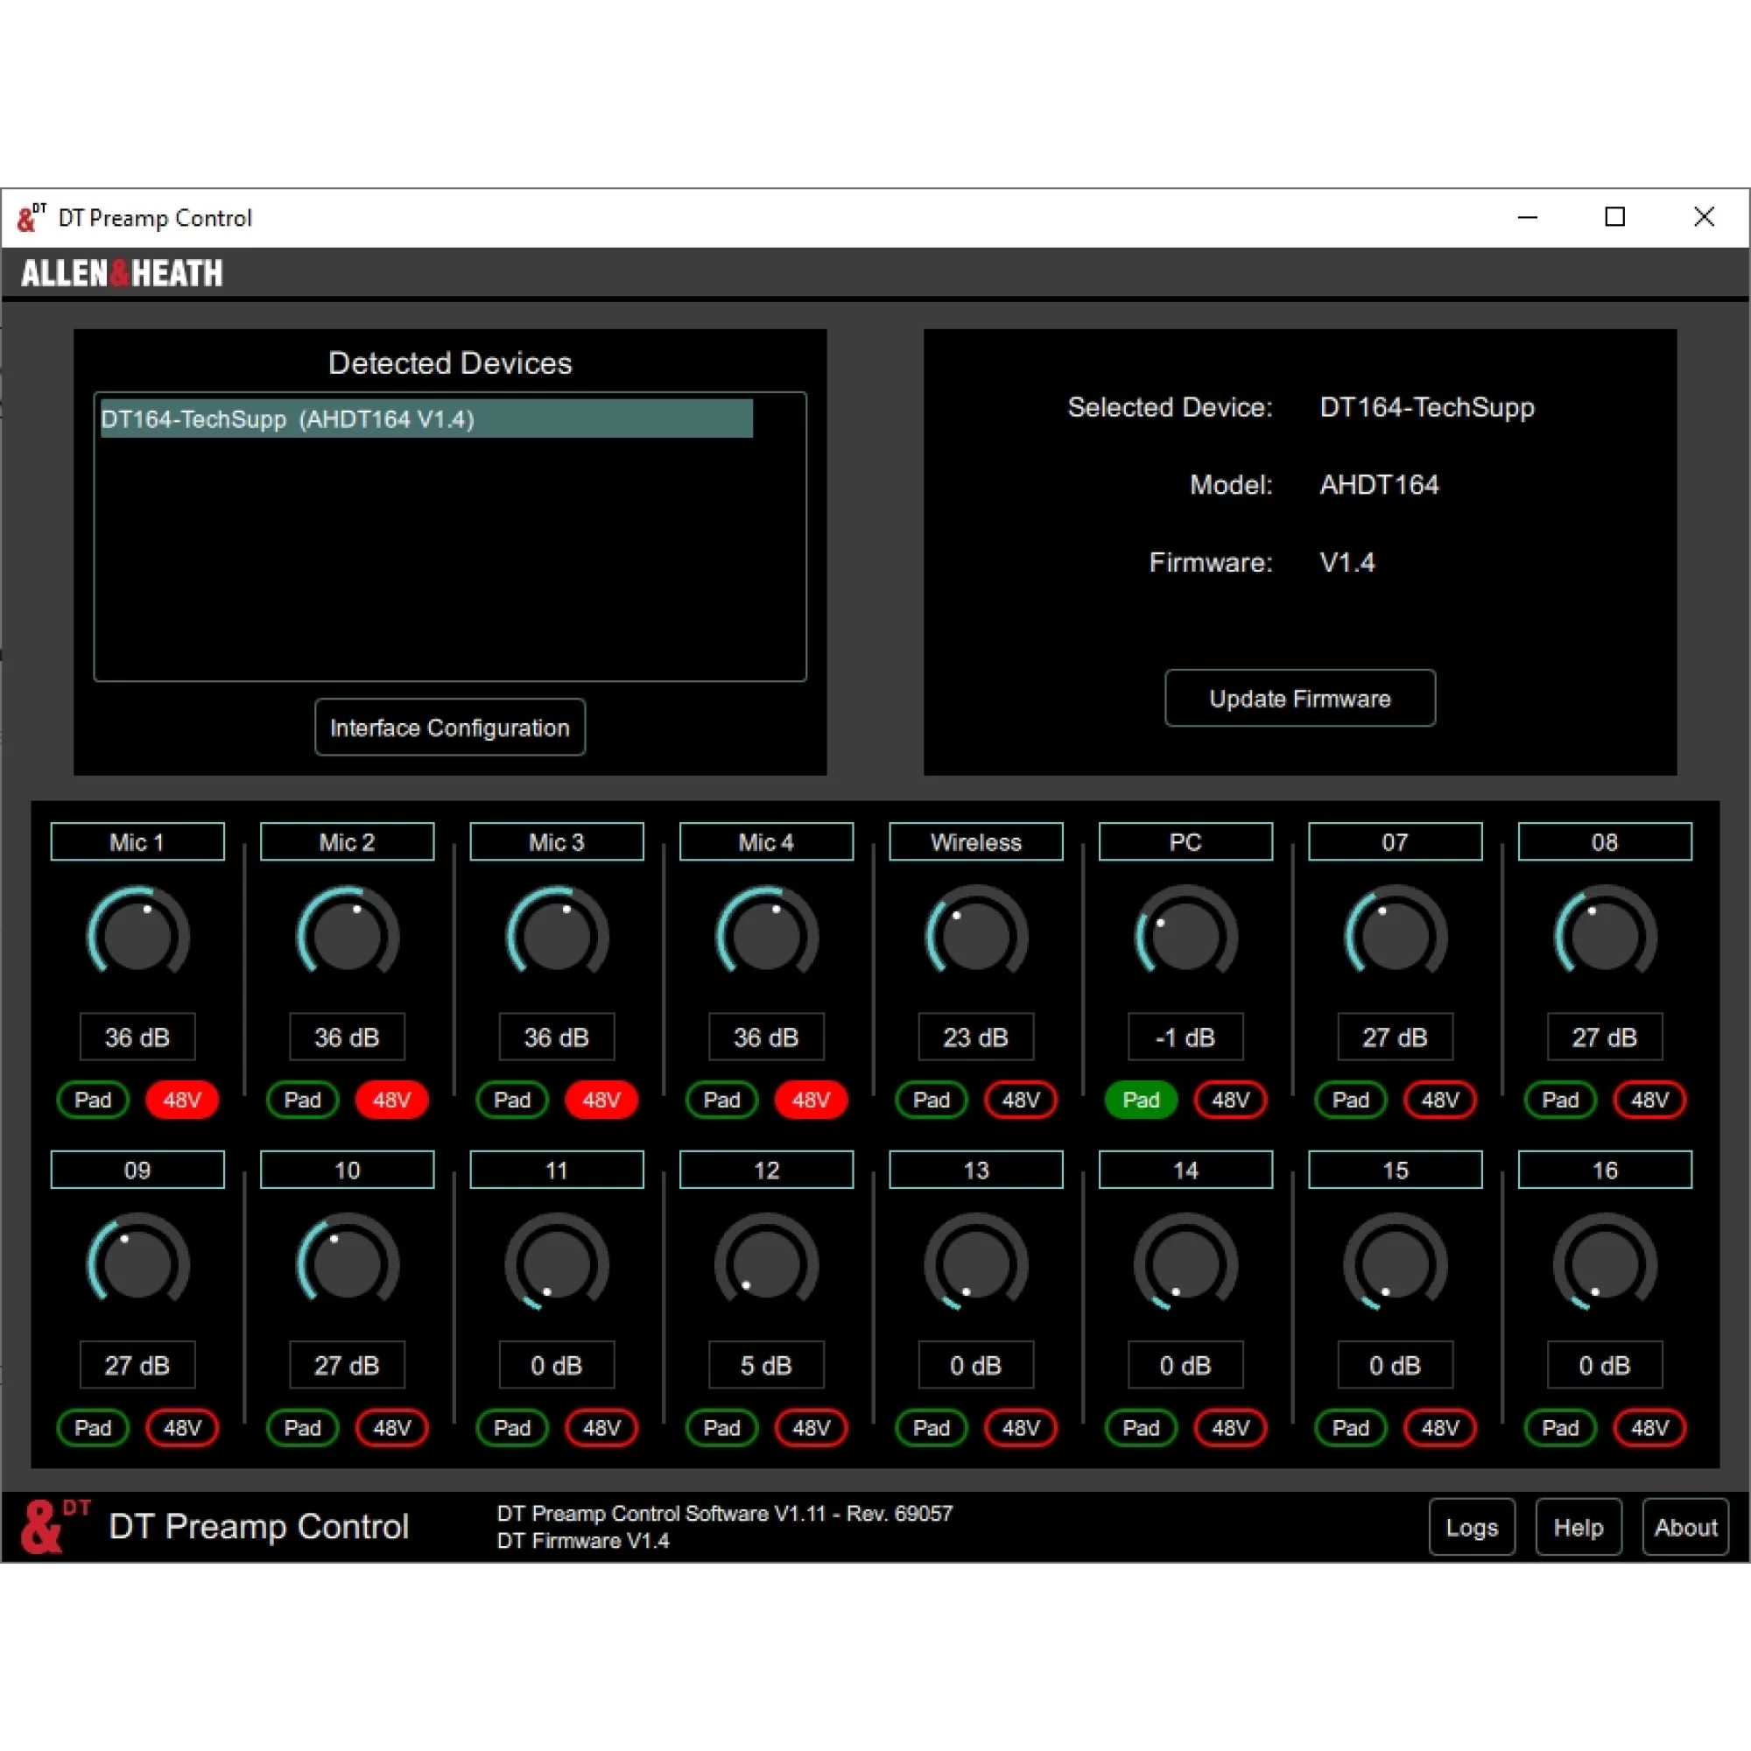Open Help
The width and height of the screenshot is (1751, 1751).
point(1578,1527)
